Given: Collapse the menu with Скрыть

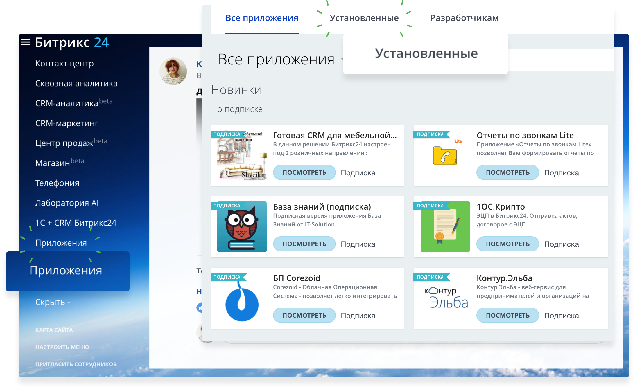Looking at the screenshot, I should 53,302.
